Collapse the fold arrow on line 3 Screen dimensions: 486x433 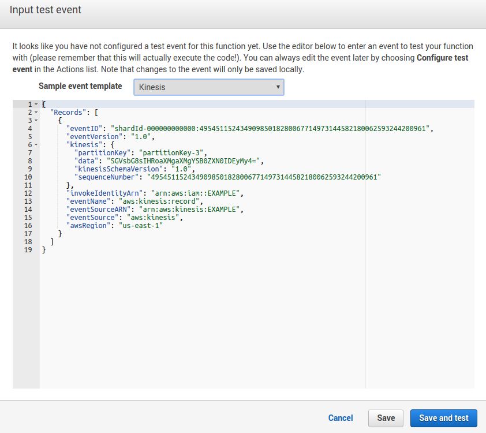click(x=36, y=120)
